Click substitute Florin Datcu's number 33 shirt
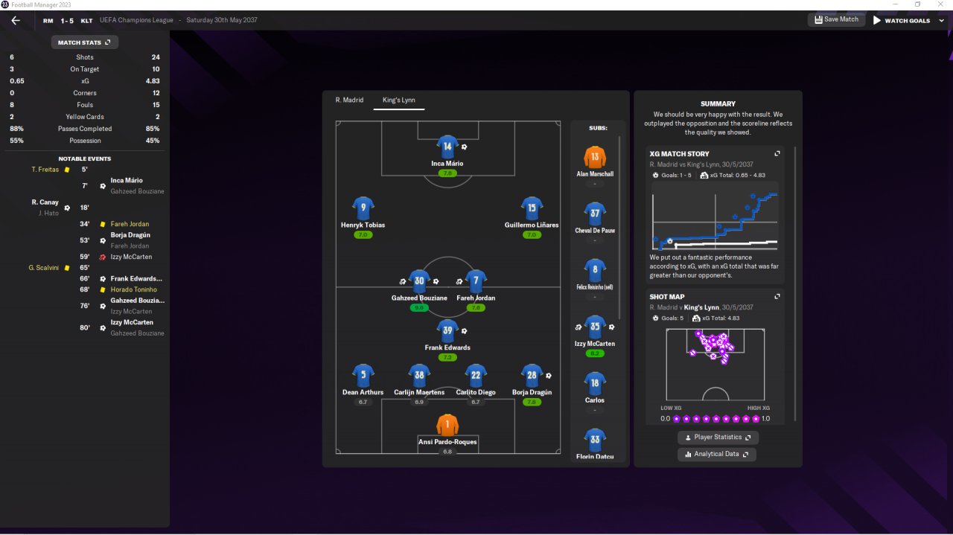This screenshot has height=535, width=953. coord(595,440)
